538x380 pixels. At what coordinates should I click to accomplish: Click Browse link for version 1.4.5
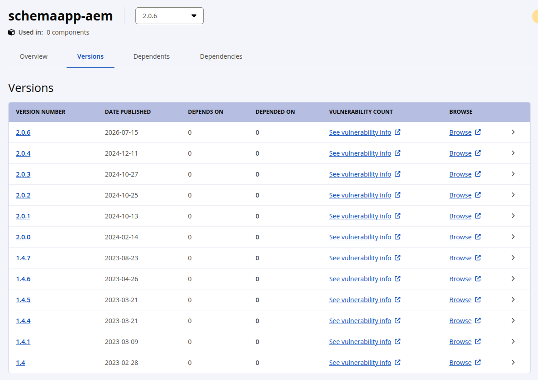tap(460, 300)
